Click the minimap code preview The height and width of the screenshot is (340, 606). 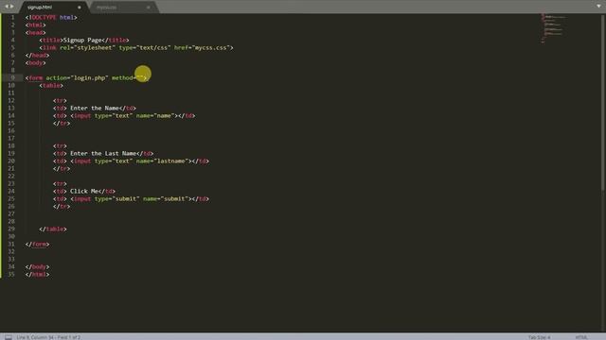coord(553,27)
